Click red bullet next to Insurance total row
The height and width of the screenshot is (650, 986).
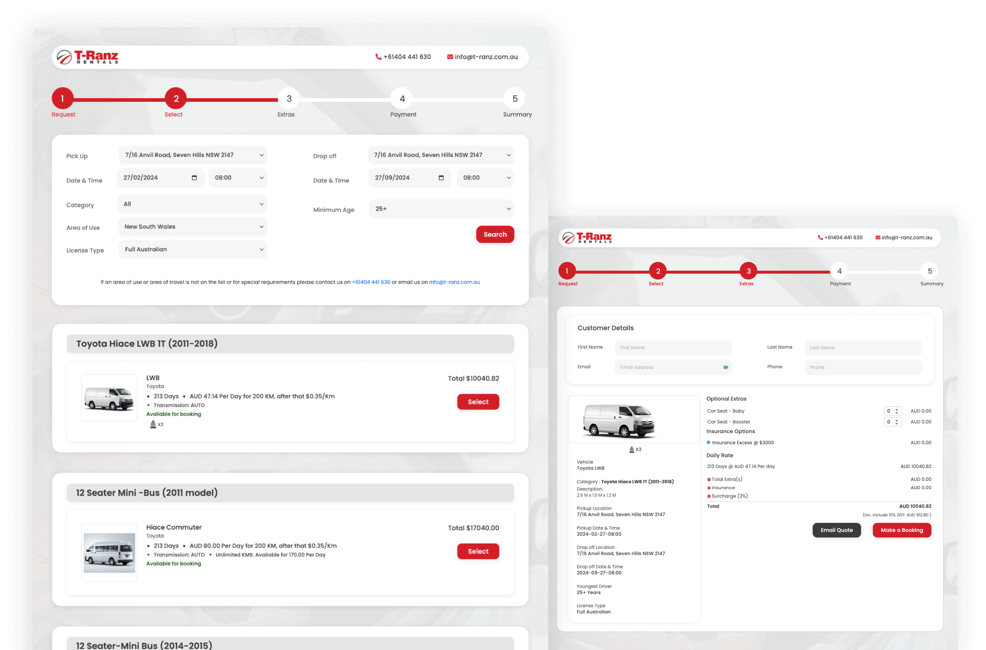click(x=709, y=488)
